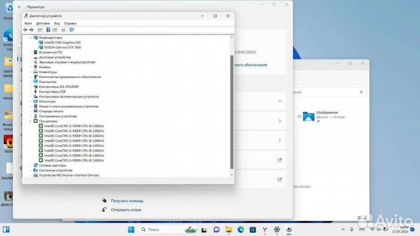Image resolution: width=420 pixels, height=236 pixels.
Task: Select Контроллеры запоминающих устройств
Action: (69, 97)
